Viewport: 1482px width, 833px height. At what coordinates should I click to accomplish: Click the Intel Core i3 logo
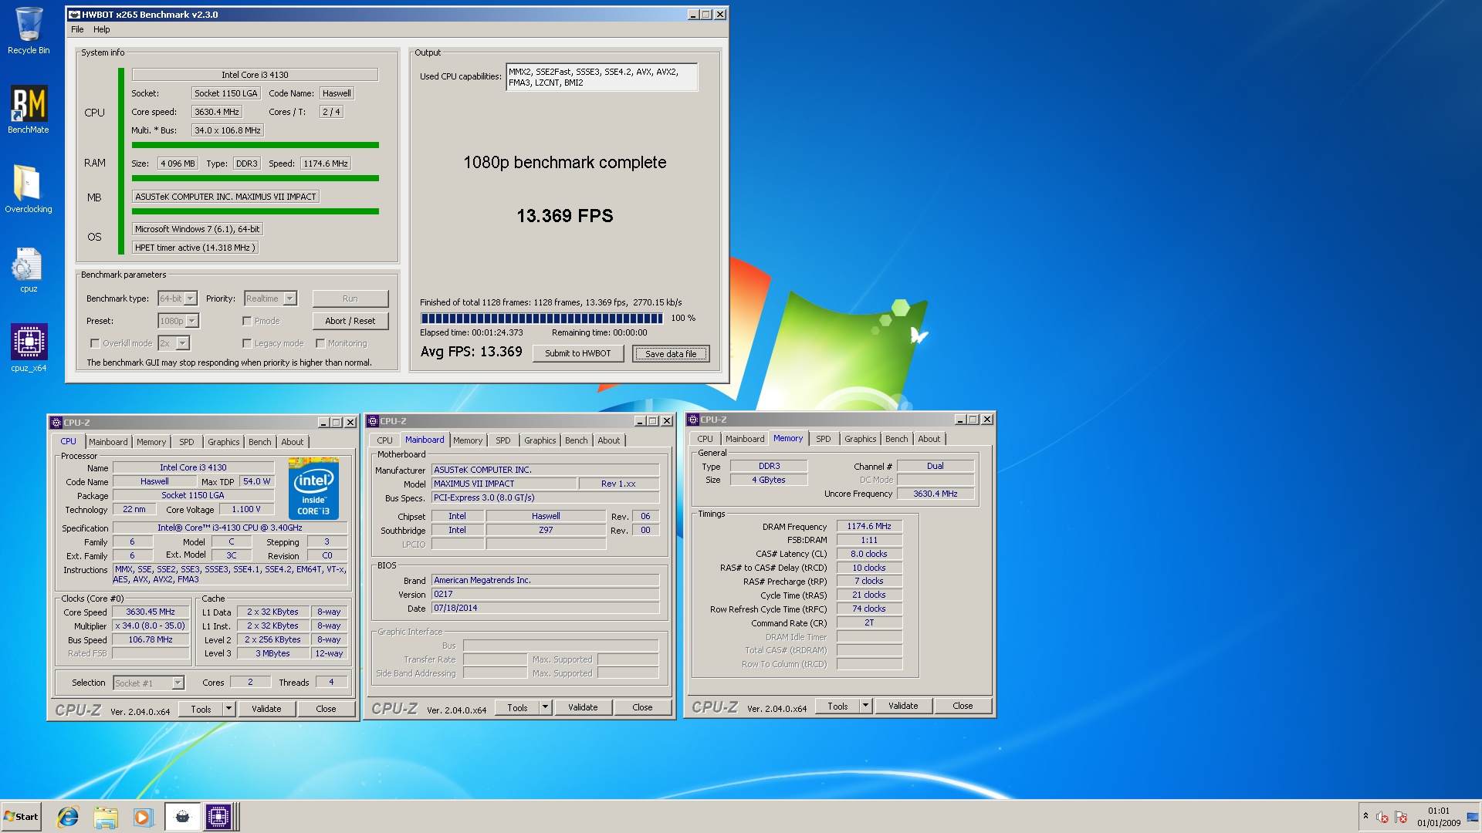(313, 489)
